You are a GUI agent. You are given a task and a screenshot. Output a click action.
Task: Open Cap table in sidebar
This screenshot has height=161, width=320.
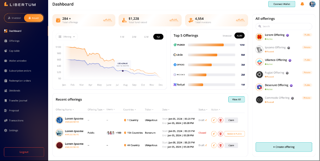coord(14,51)
